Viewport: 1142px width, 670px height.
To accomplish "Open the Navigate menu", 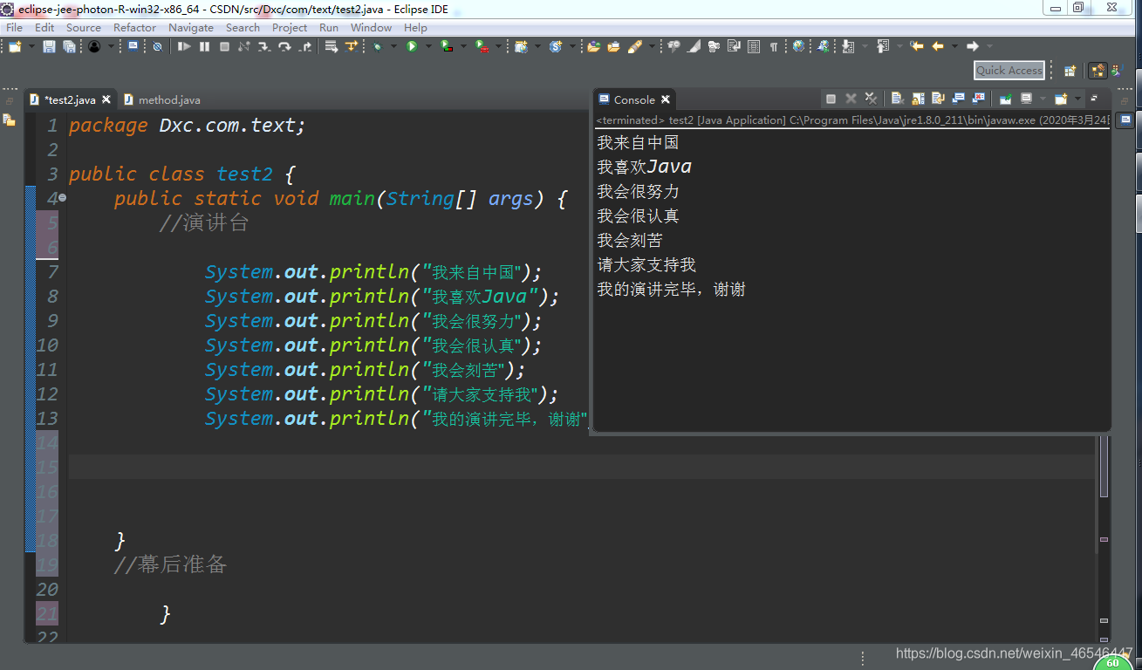I will tap(191, 27).
